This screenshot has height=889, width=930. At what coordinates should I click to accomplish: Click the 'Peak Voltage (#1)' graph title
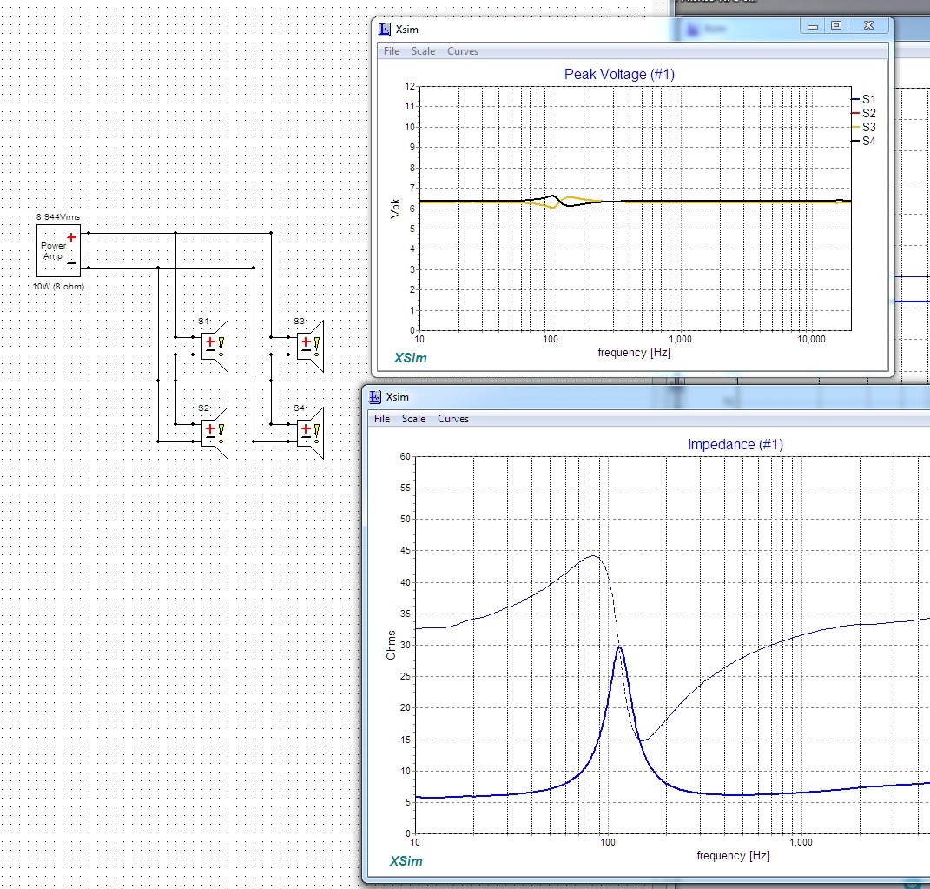(x=619, y=74)
